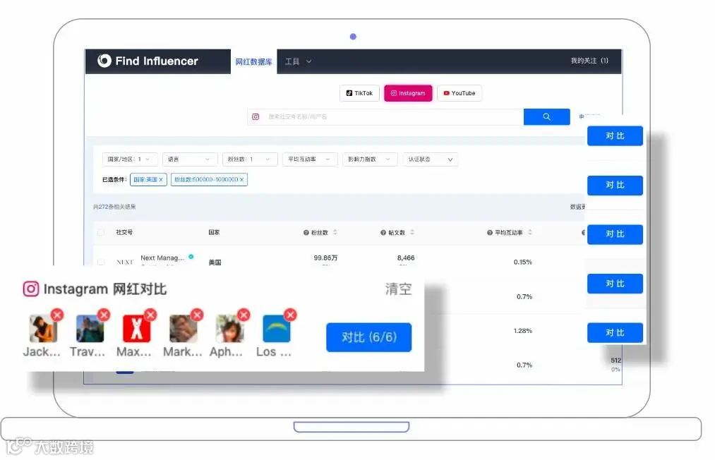
Task: Open the 工具 menu in top bar
Action: tap(299, 61)
